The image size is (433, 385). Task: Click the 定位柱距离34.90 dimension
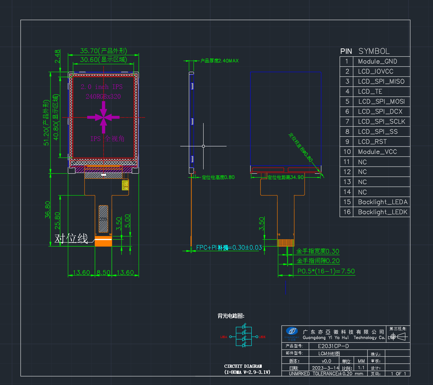285,177
